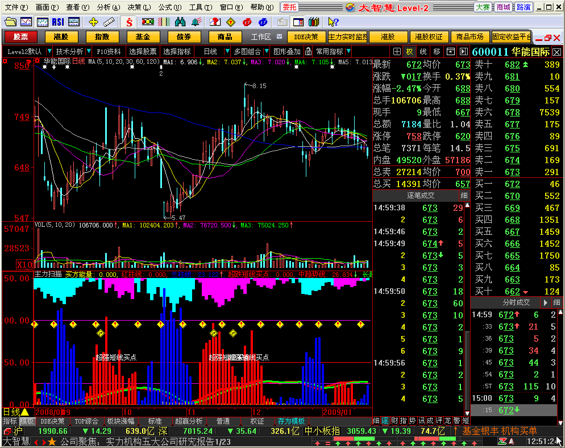Image resolution: width=565 pixels, height=448 pixels.
Task: Click the F10资料 button
Action: [x=109, y=52]
